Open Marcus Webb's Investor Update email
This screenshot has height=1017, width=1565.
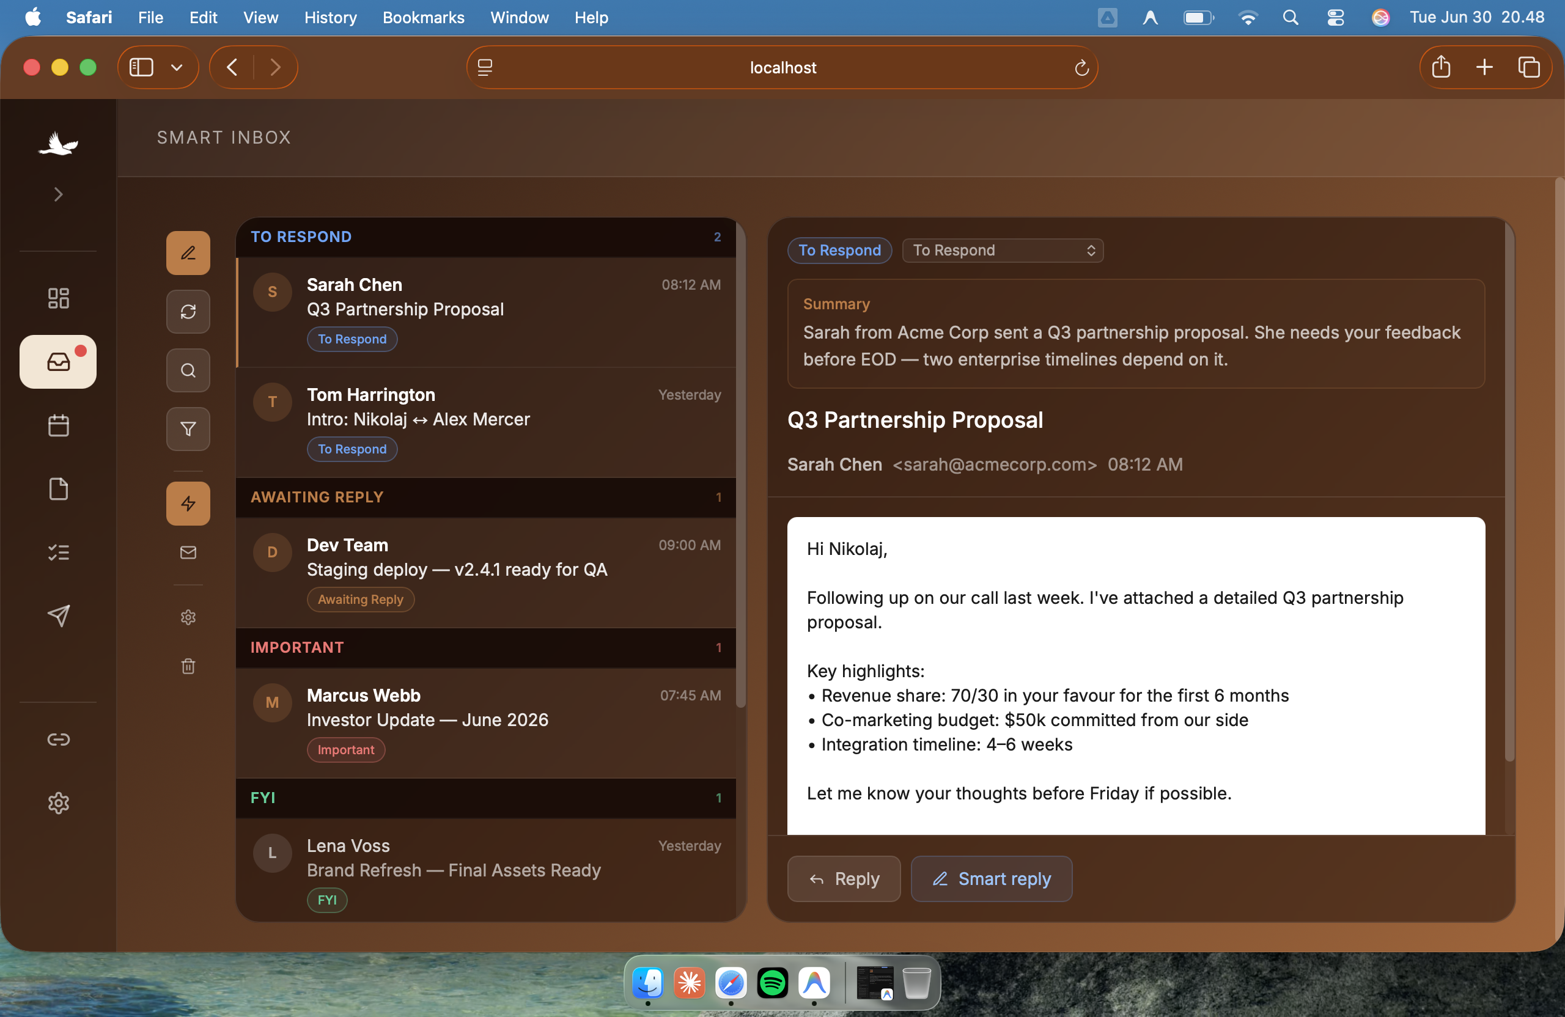(x=486, y=723)
